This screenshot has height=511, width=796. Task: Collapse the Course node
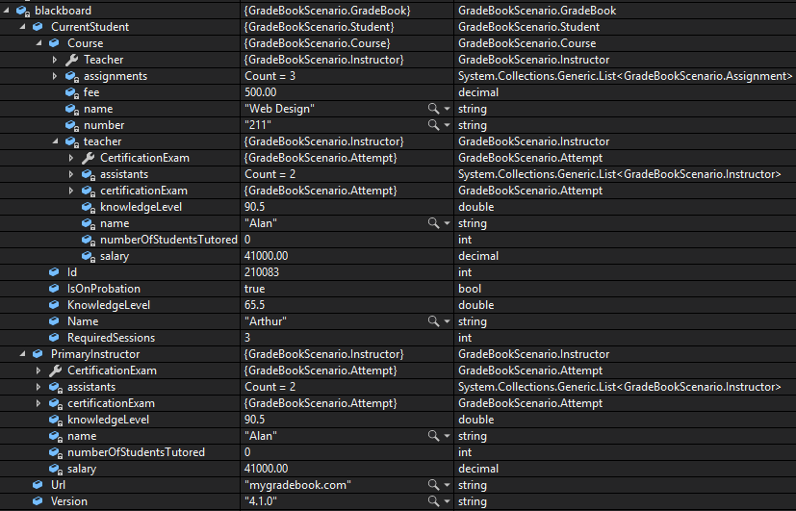coord(39,43)
